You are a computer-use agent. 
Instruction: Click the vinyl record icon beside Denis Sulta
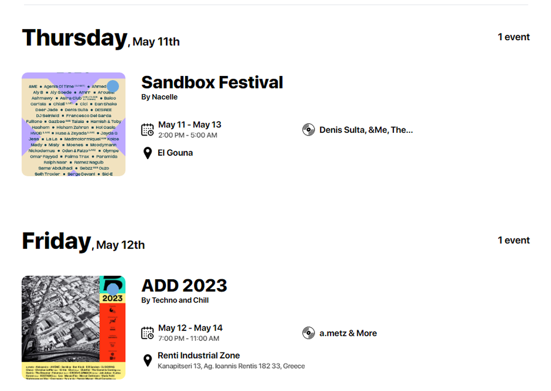click(x=309, y=129)
